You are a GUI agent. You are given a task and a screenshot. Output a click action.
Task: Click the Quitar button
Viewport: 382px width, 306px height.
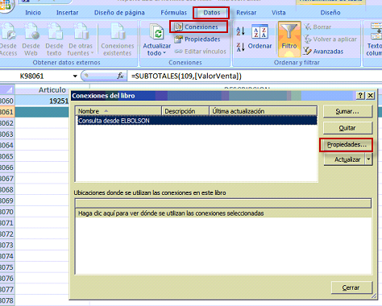pyautogui.click(x=347, y=128)
